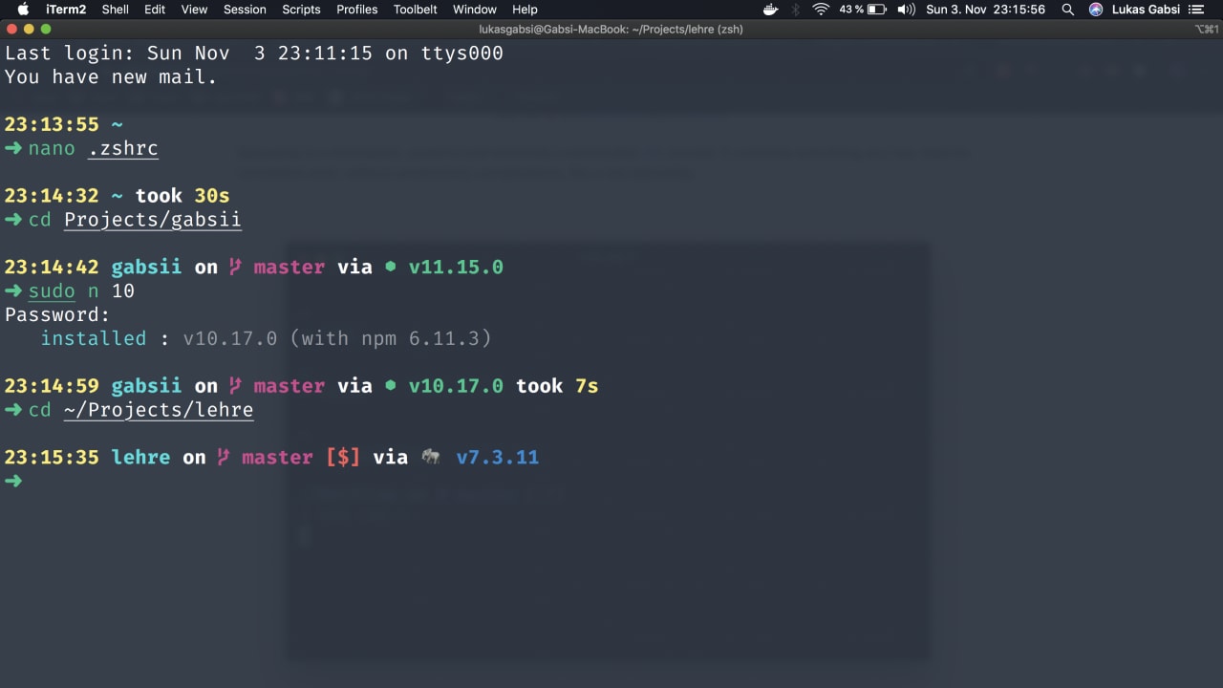Click the 43 % battery indicator
This screenshot has height=688, width=1223.
[x=863, y=10]
